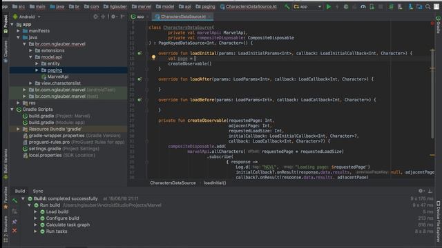Open the Project Structure toolbar icon

(419, 6)
